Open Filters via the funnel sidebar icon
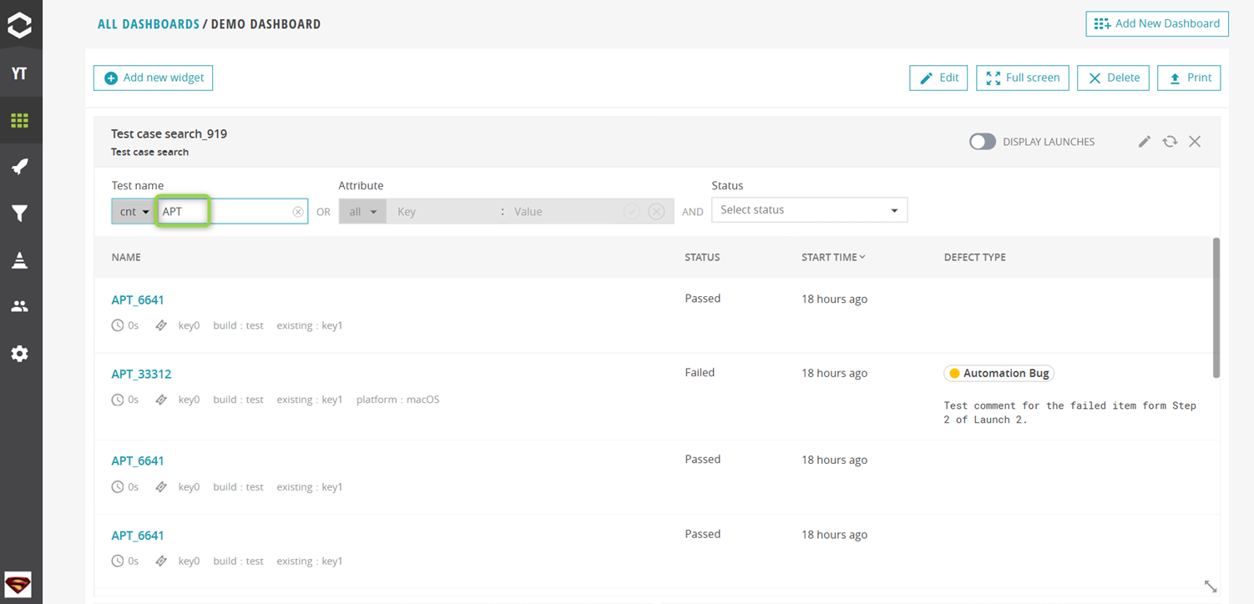The height and width of the screenshot is (604, 1254). pyautogui.click(x=21, y=214)
